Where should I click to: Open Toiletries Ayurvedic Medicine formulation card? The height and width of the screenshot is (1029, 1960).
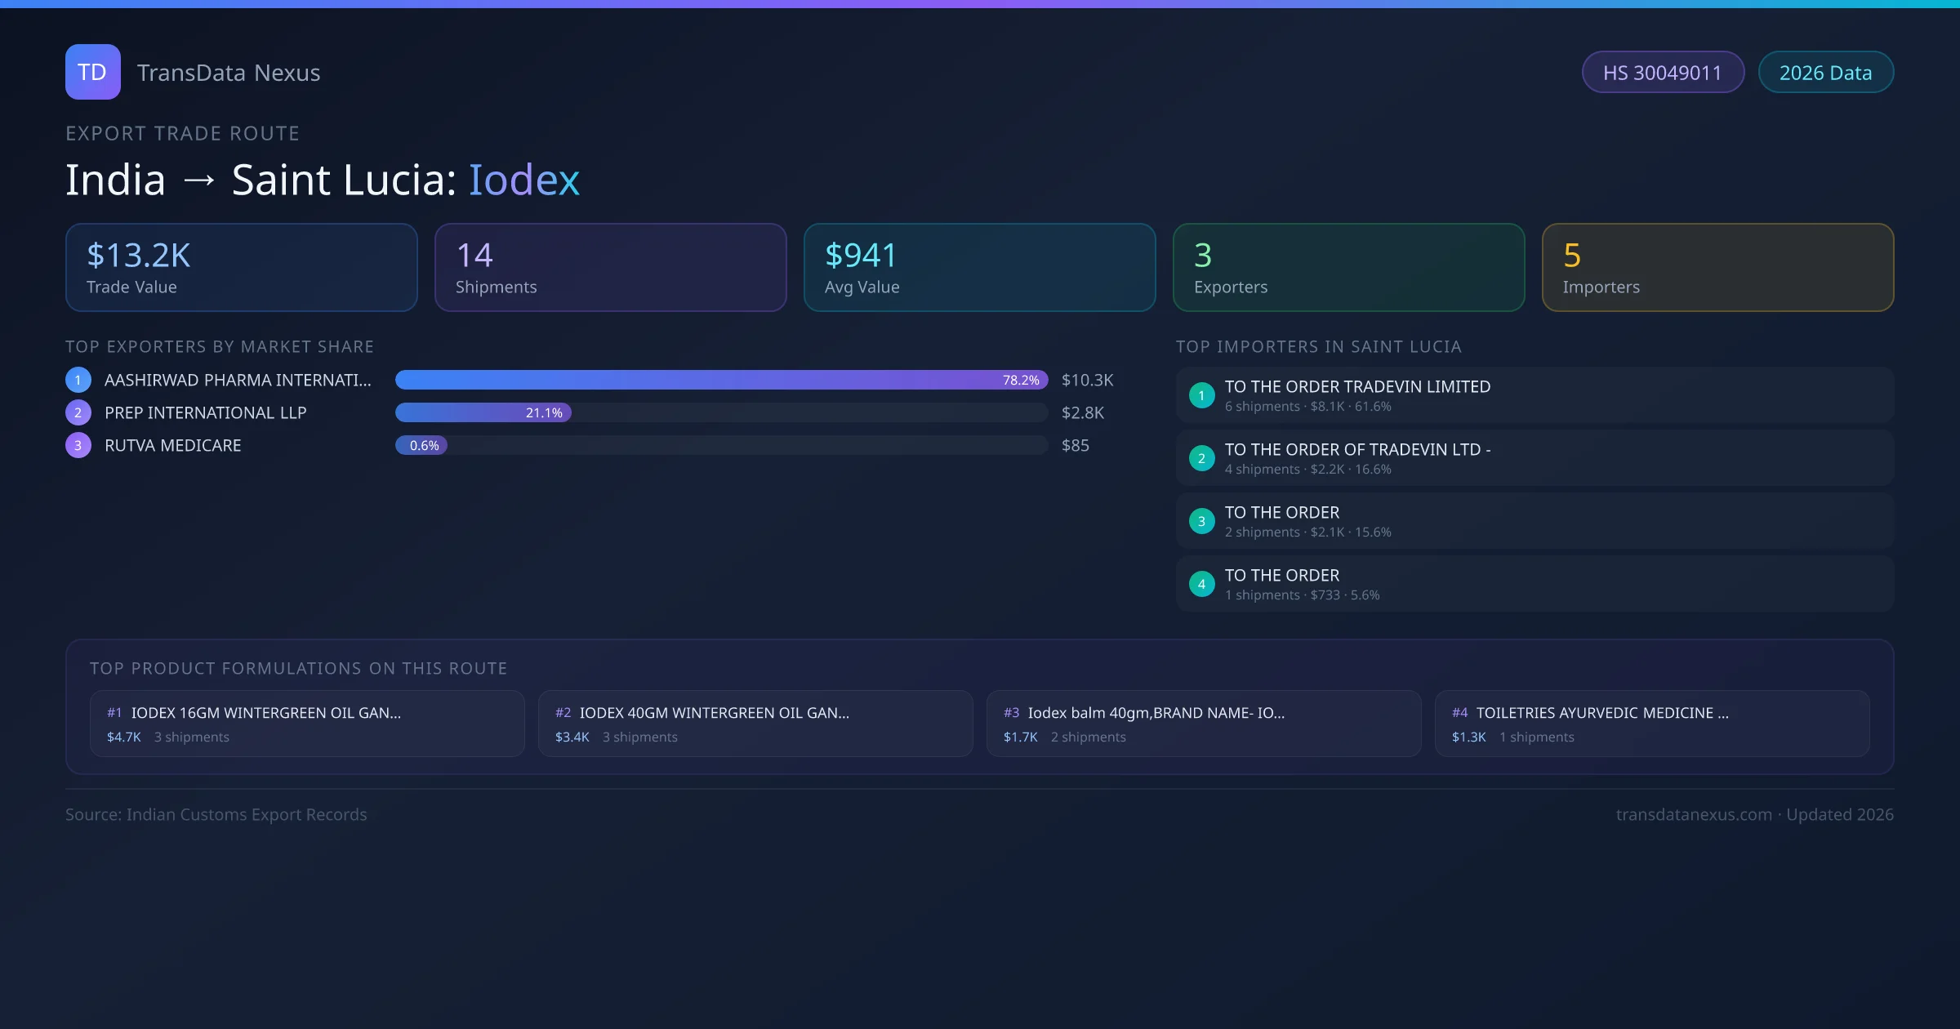1651,724
